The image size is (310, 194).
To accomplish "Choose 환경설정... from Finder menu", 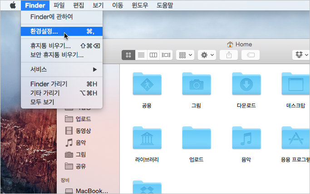I will [62, 31].
